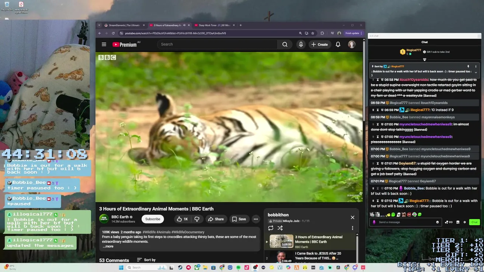This screenshot has height=272, width=484.
Task: Click the YouTube search magnifier button
Action: click(x=285, y=44)
